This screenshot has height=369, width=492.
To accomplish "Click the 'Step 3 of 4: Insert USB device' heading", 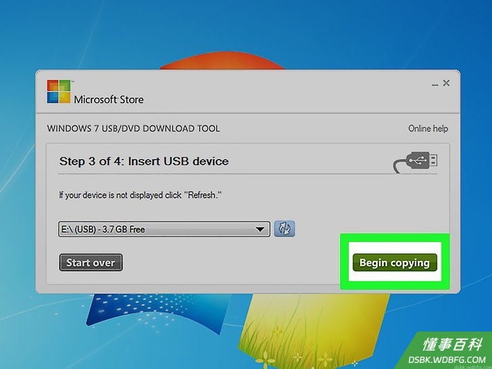I will pyautogui.click(x=144, y=162).
